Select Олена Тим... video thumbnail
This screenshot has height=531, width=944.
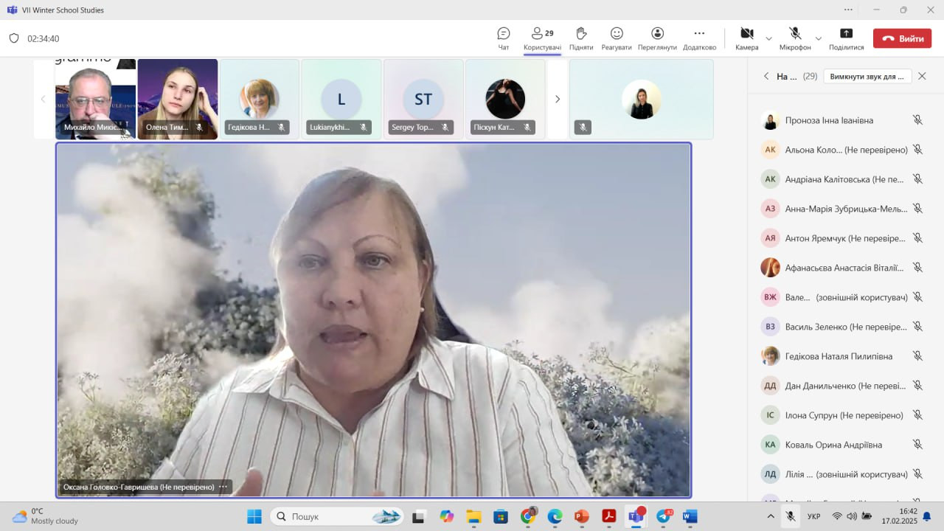coord(178,99)
